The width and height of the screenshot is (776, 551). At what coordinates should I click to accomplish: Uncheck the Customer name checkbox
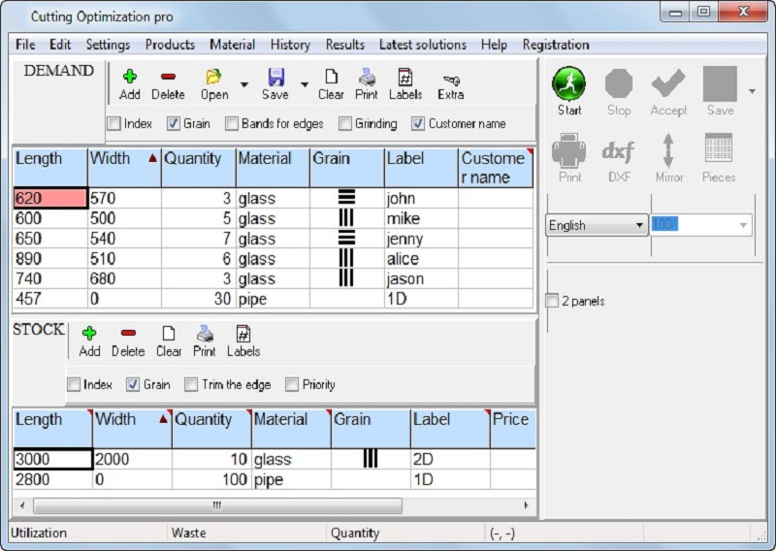[x=418, y=123]
